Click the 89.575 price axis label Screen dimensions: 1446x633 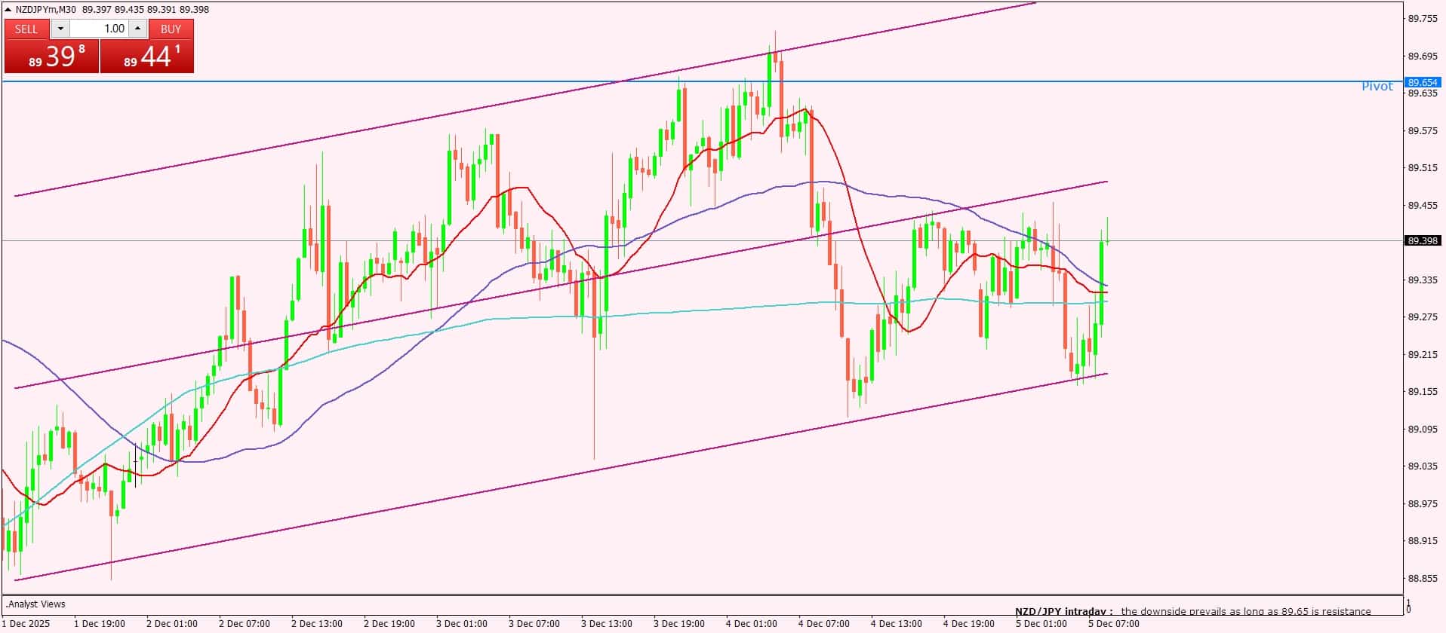coord(1422,131)
